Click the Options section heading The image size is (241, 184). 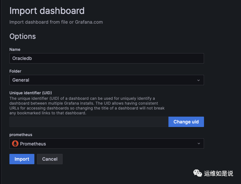22,36
